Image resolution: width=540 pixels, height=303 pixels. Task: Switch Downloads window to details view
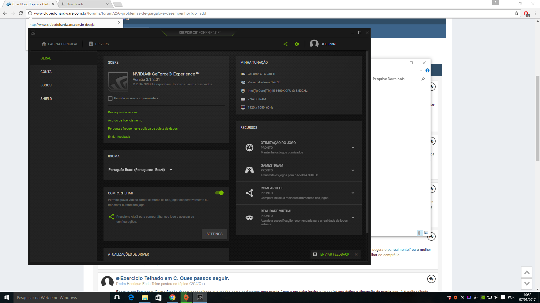420,233
